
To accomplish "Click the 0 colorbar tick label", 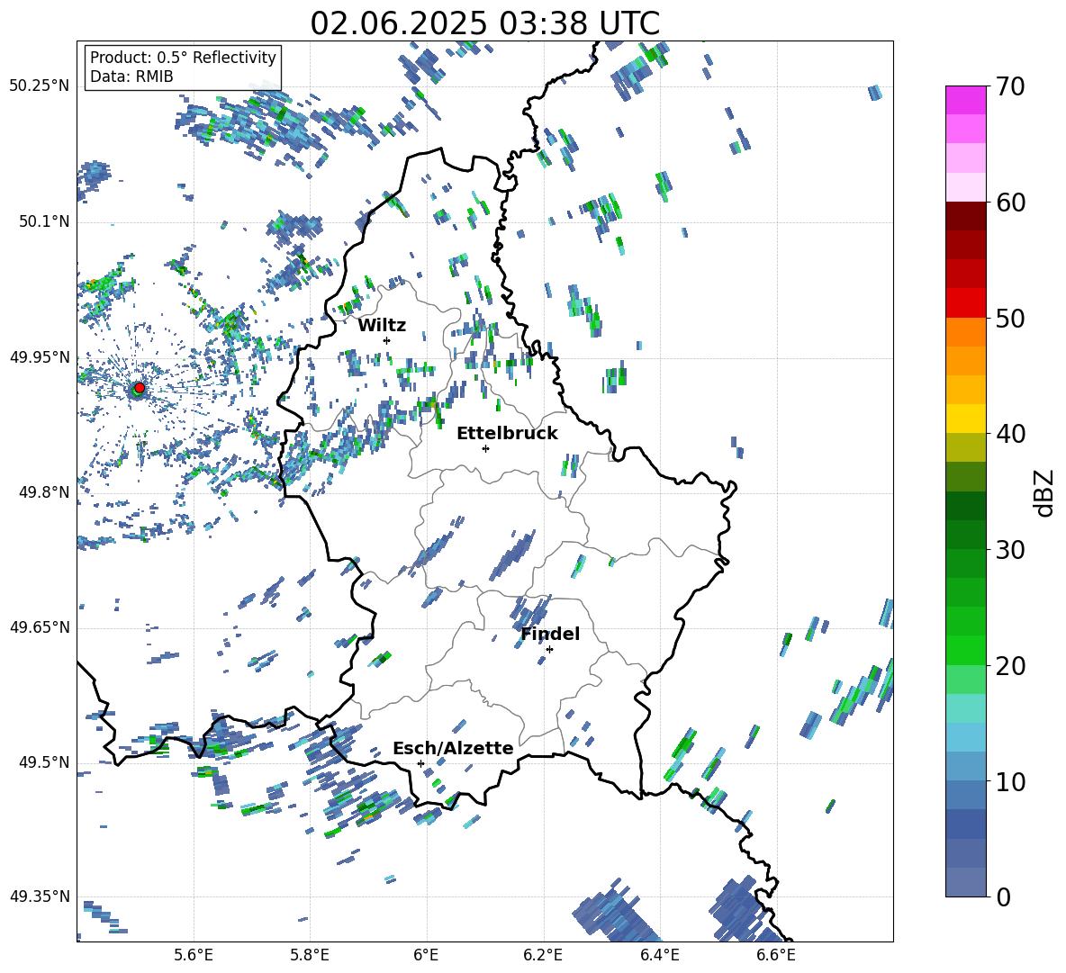I will pyautogui.click(x=1003, y=897).
